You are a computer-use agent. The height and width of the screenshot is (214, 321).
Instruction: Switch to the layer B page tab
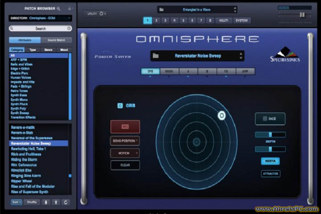(x=207, y=71)
